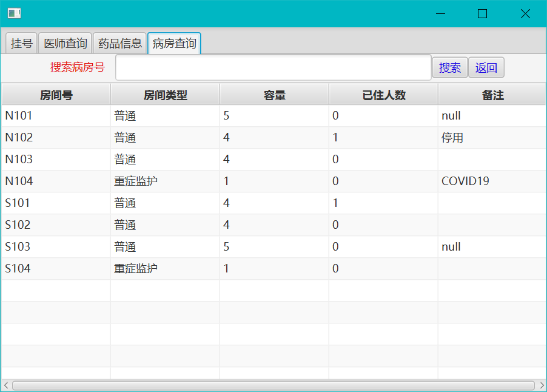Sort by the 备注 column header
547x392 pixels.
(492, 95)
